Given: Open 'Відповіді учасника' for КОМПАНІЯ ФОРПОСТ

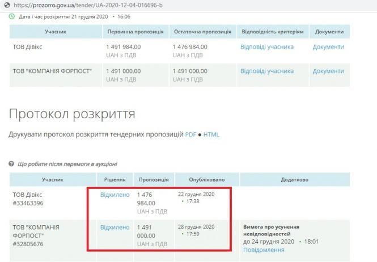Looking at the screenshot, I should [x=267, y=71].
